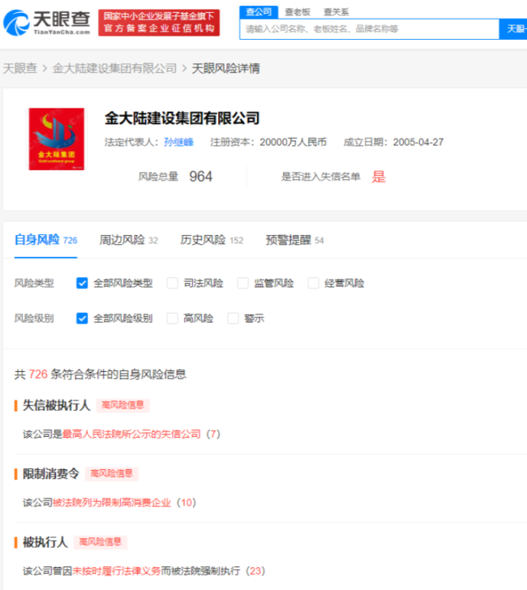Focus the company name search input field
The height and width of the screenshot is (590, 527).
click(x=369, y=29)
